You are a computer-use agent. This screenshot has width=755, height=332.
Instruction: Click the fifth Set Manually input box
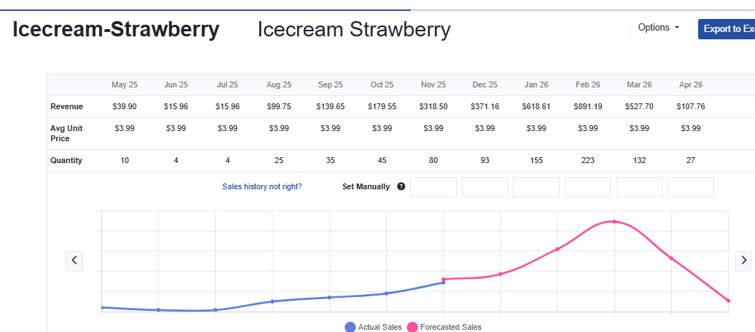click(639, 187)
